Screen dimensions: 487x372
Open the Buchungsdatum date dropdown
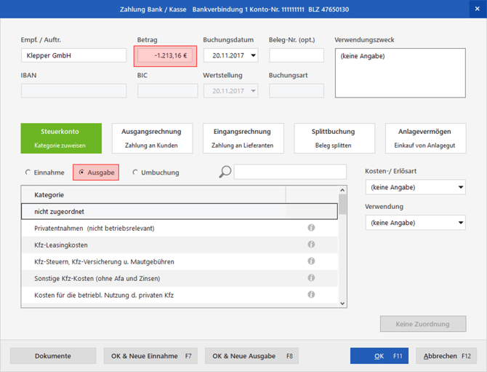pos(253,55)
